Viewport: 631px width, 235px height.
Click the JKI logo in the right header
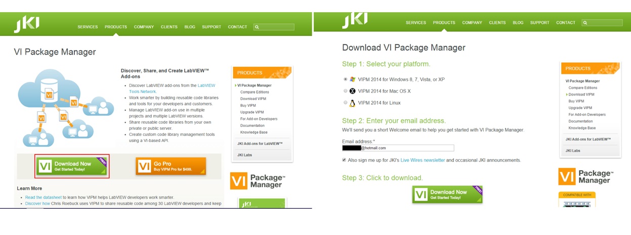[355, 21]
